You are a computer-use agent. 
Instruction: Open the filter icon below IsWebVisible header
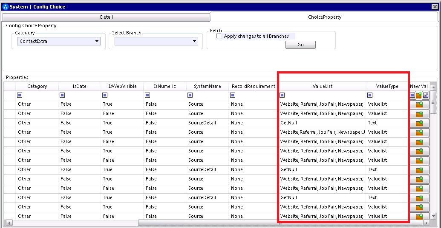[x=105, y=95]
